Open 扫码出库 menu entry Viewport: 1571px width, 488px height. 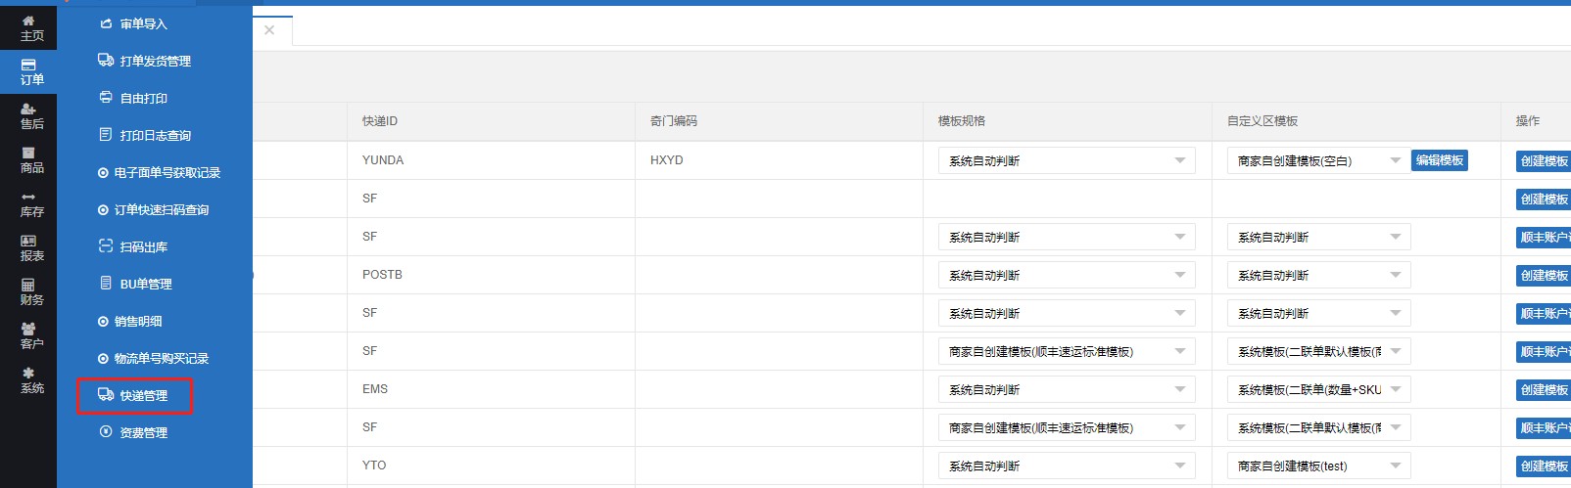(143, 246)
